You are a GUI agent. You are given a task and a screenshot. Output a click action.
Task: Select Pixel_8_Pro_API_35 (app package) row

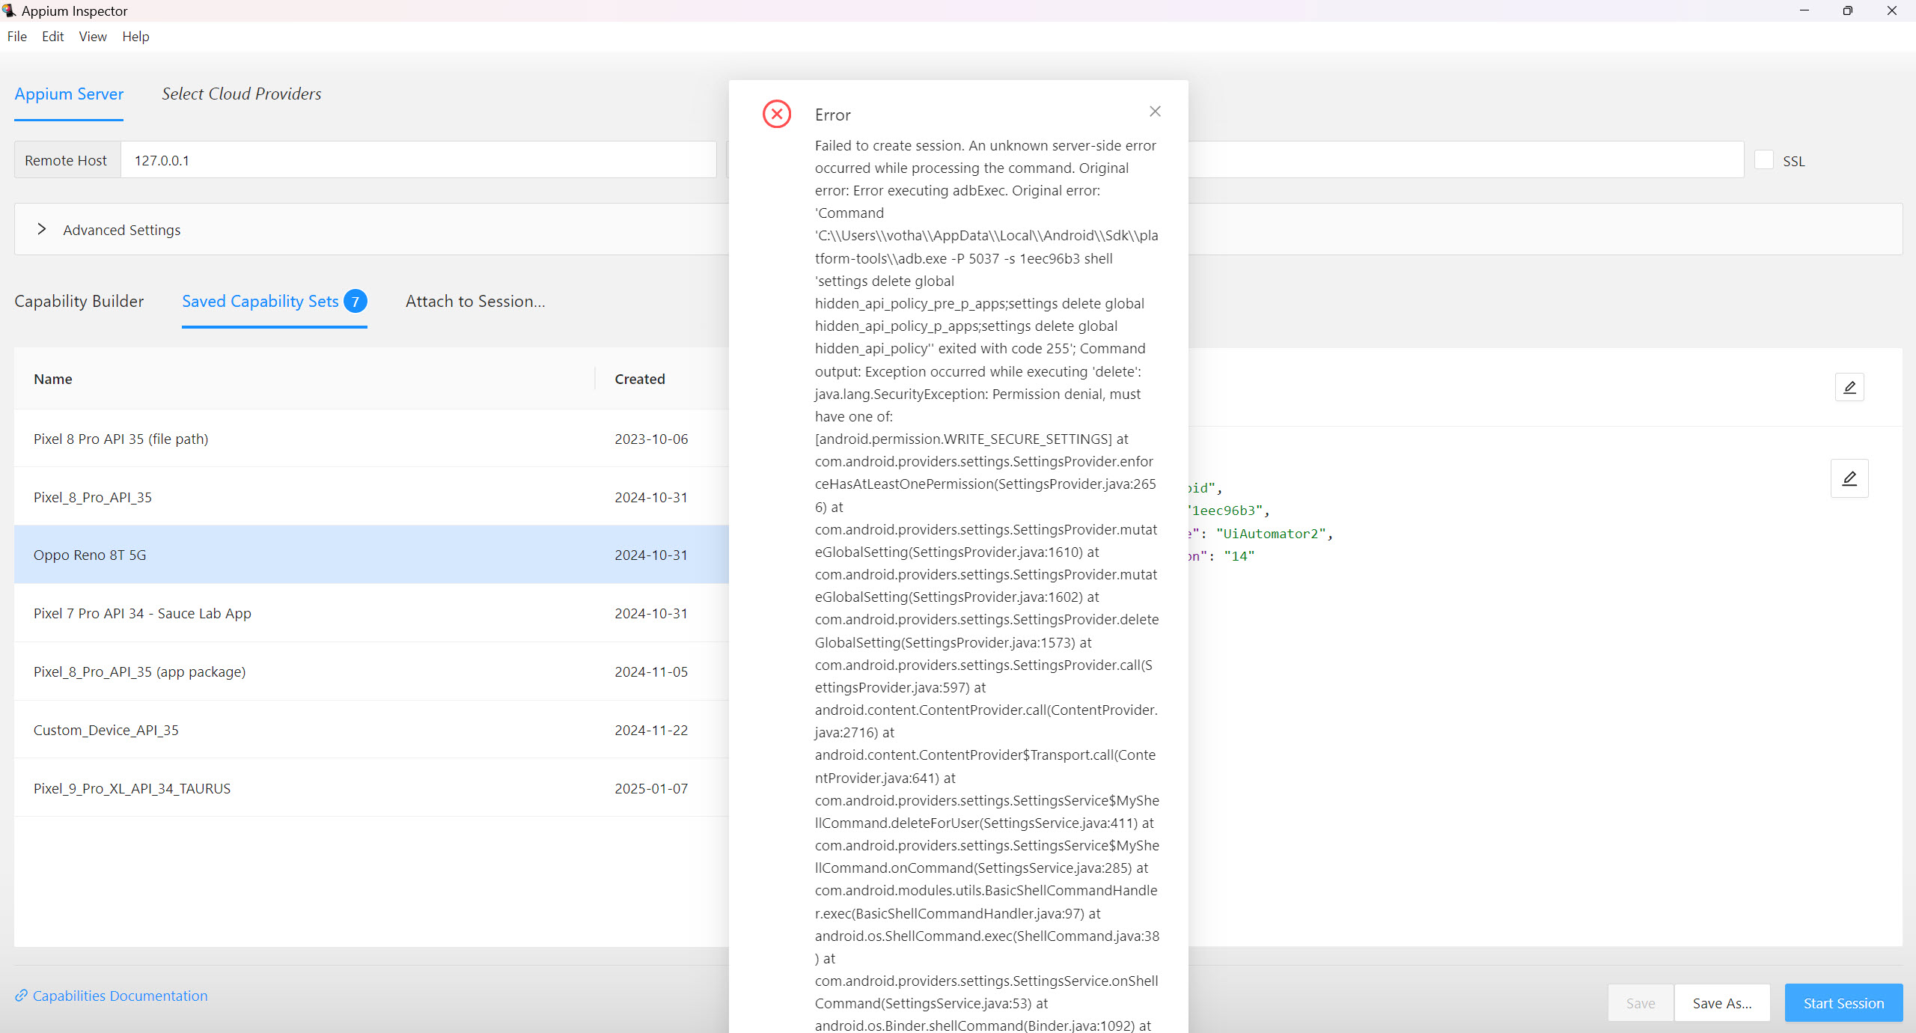click(371, 671)
